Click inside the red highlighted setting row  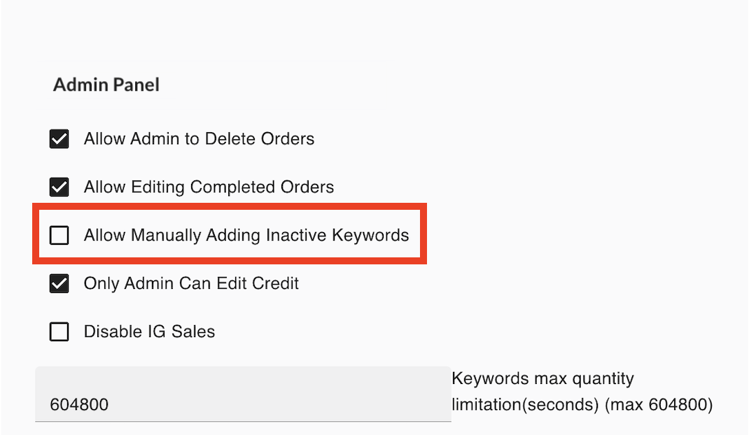pyautogui.click(x=231, y=235)
